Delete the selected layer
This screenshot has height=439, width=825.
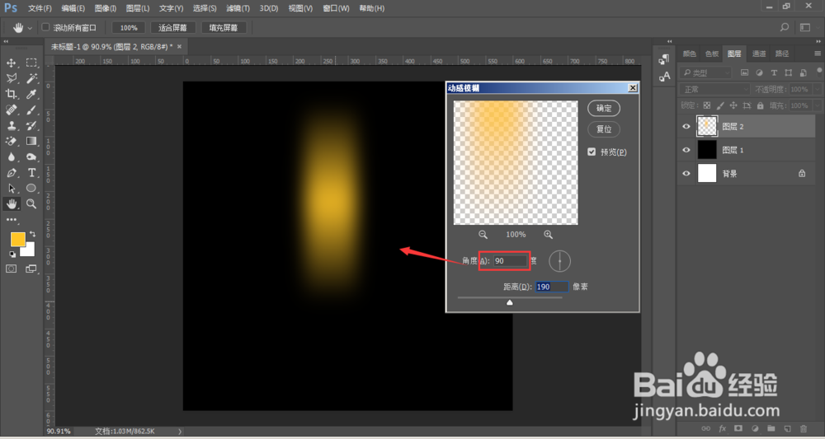point(804,428)
